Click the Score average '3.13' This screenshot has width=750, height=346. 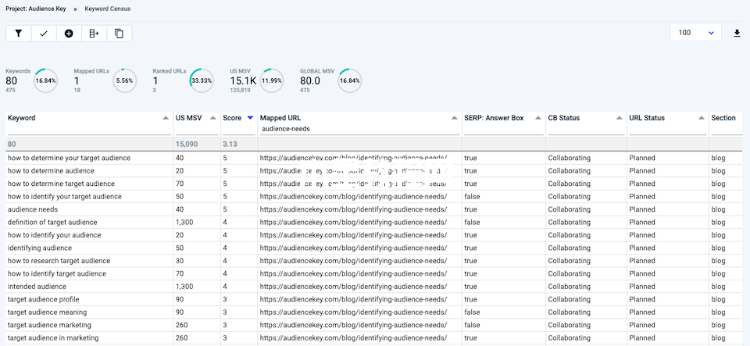click(x=230, y=144)
